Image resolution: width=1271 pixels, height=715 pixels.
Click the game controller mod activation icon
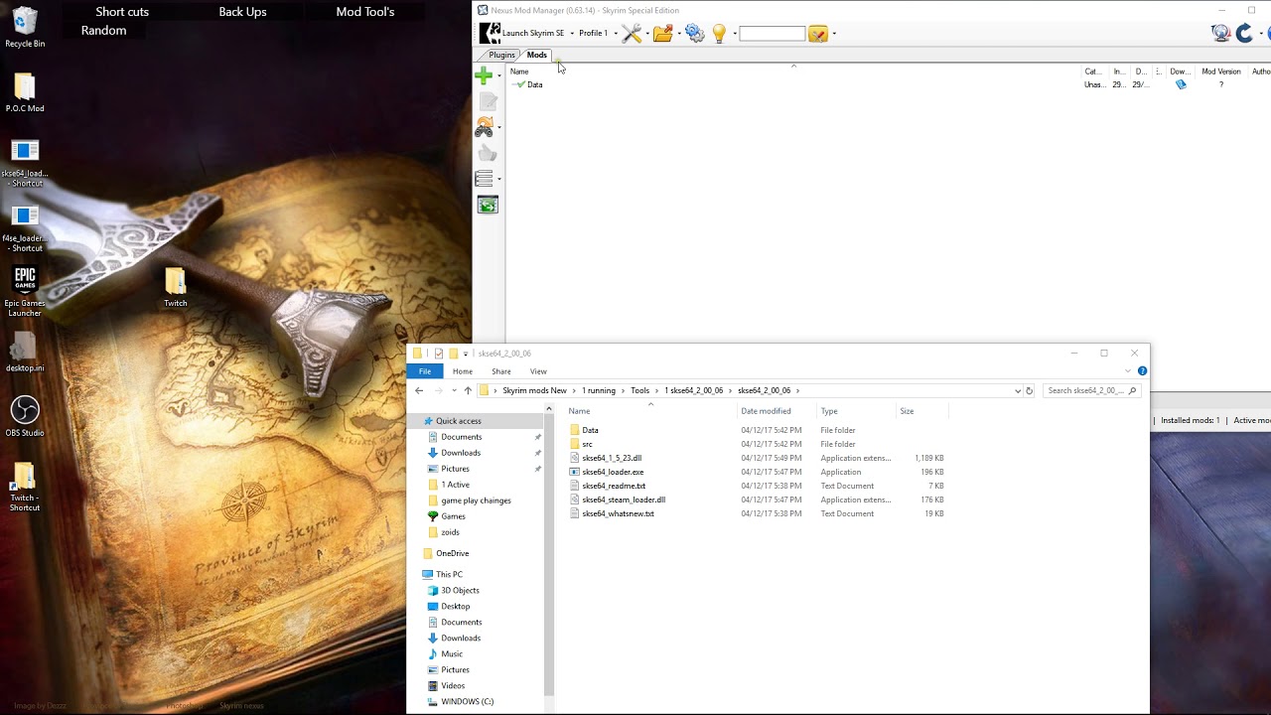pos(484,127)
